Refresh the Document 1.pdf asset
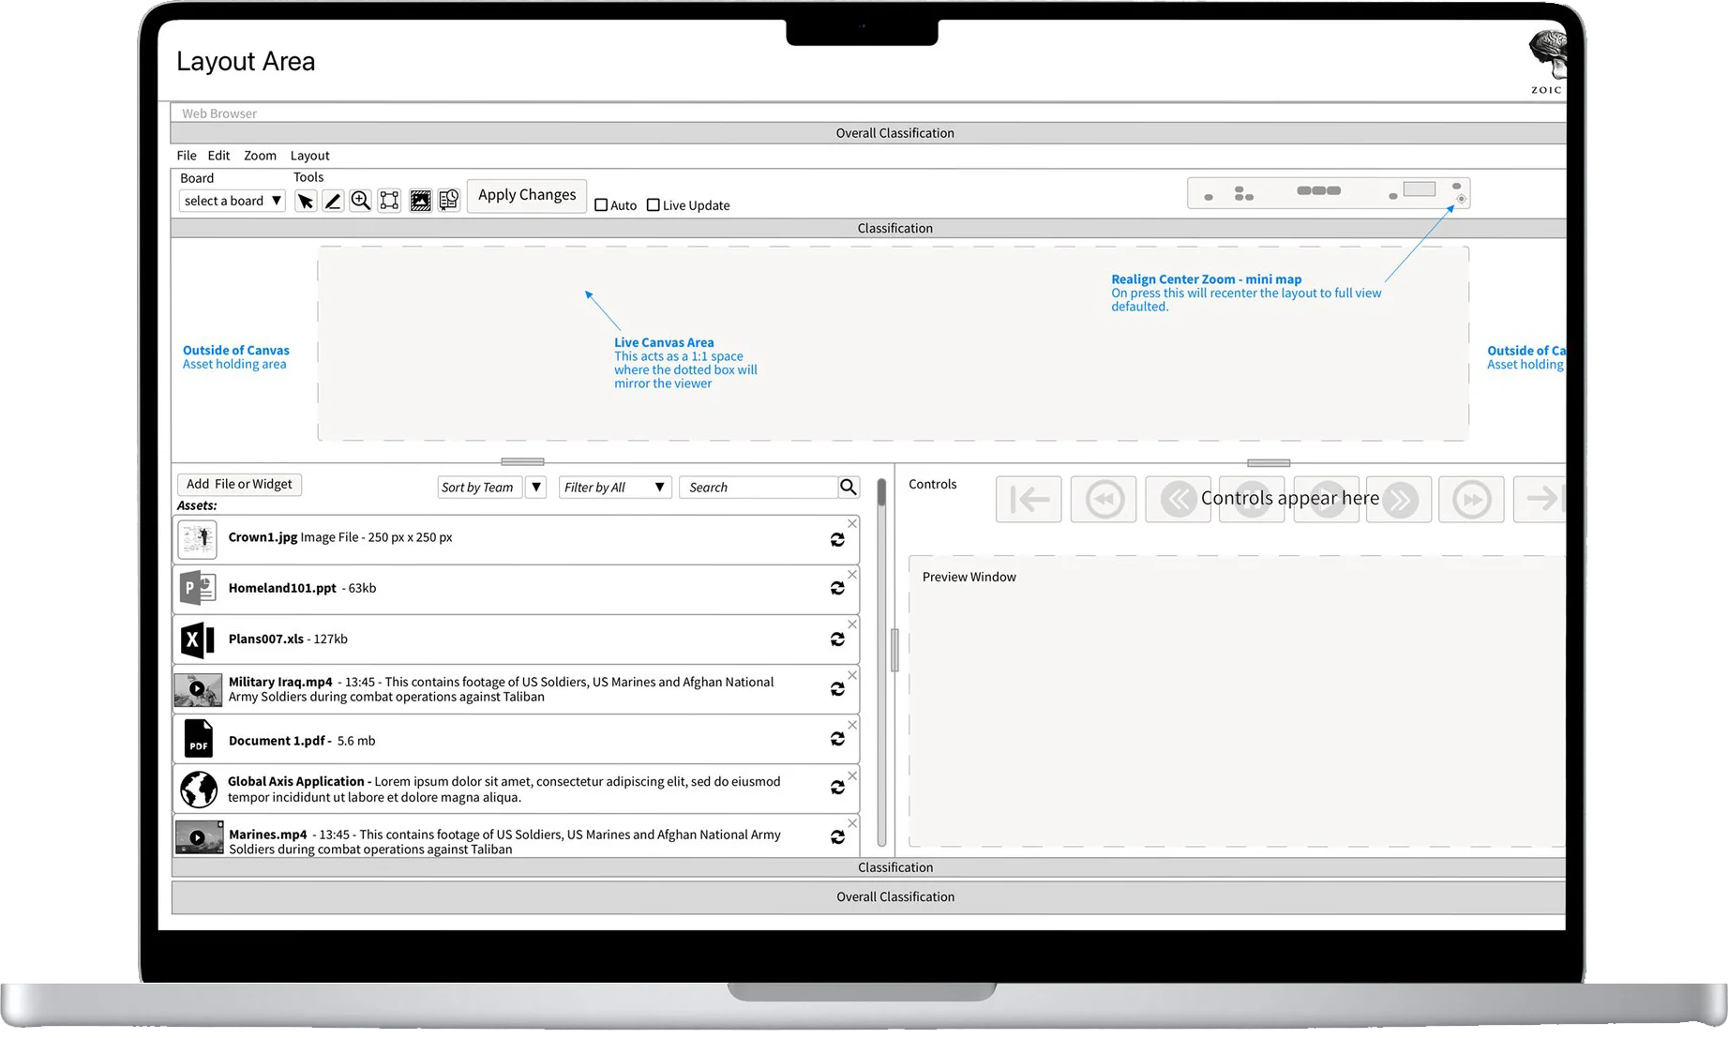This screenshot has height=1038, width=1728. click(837, 739)
